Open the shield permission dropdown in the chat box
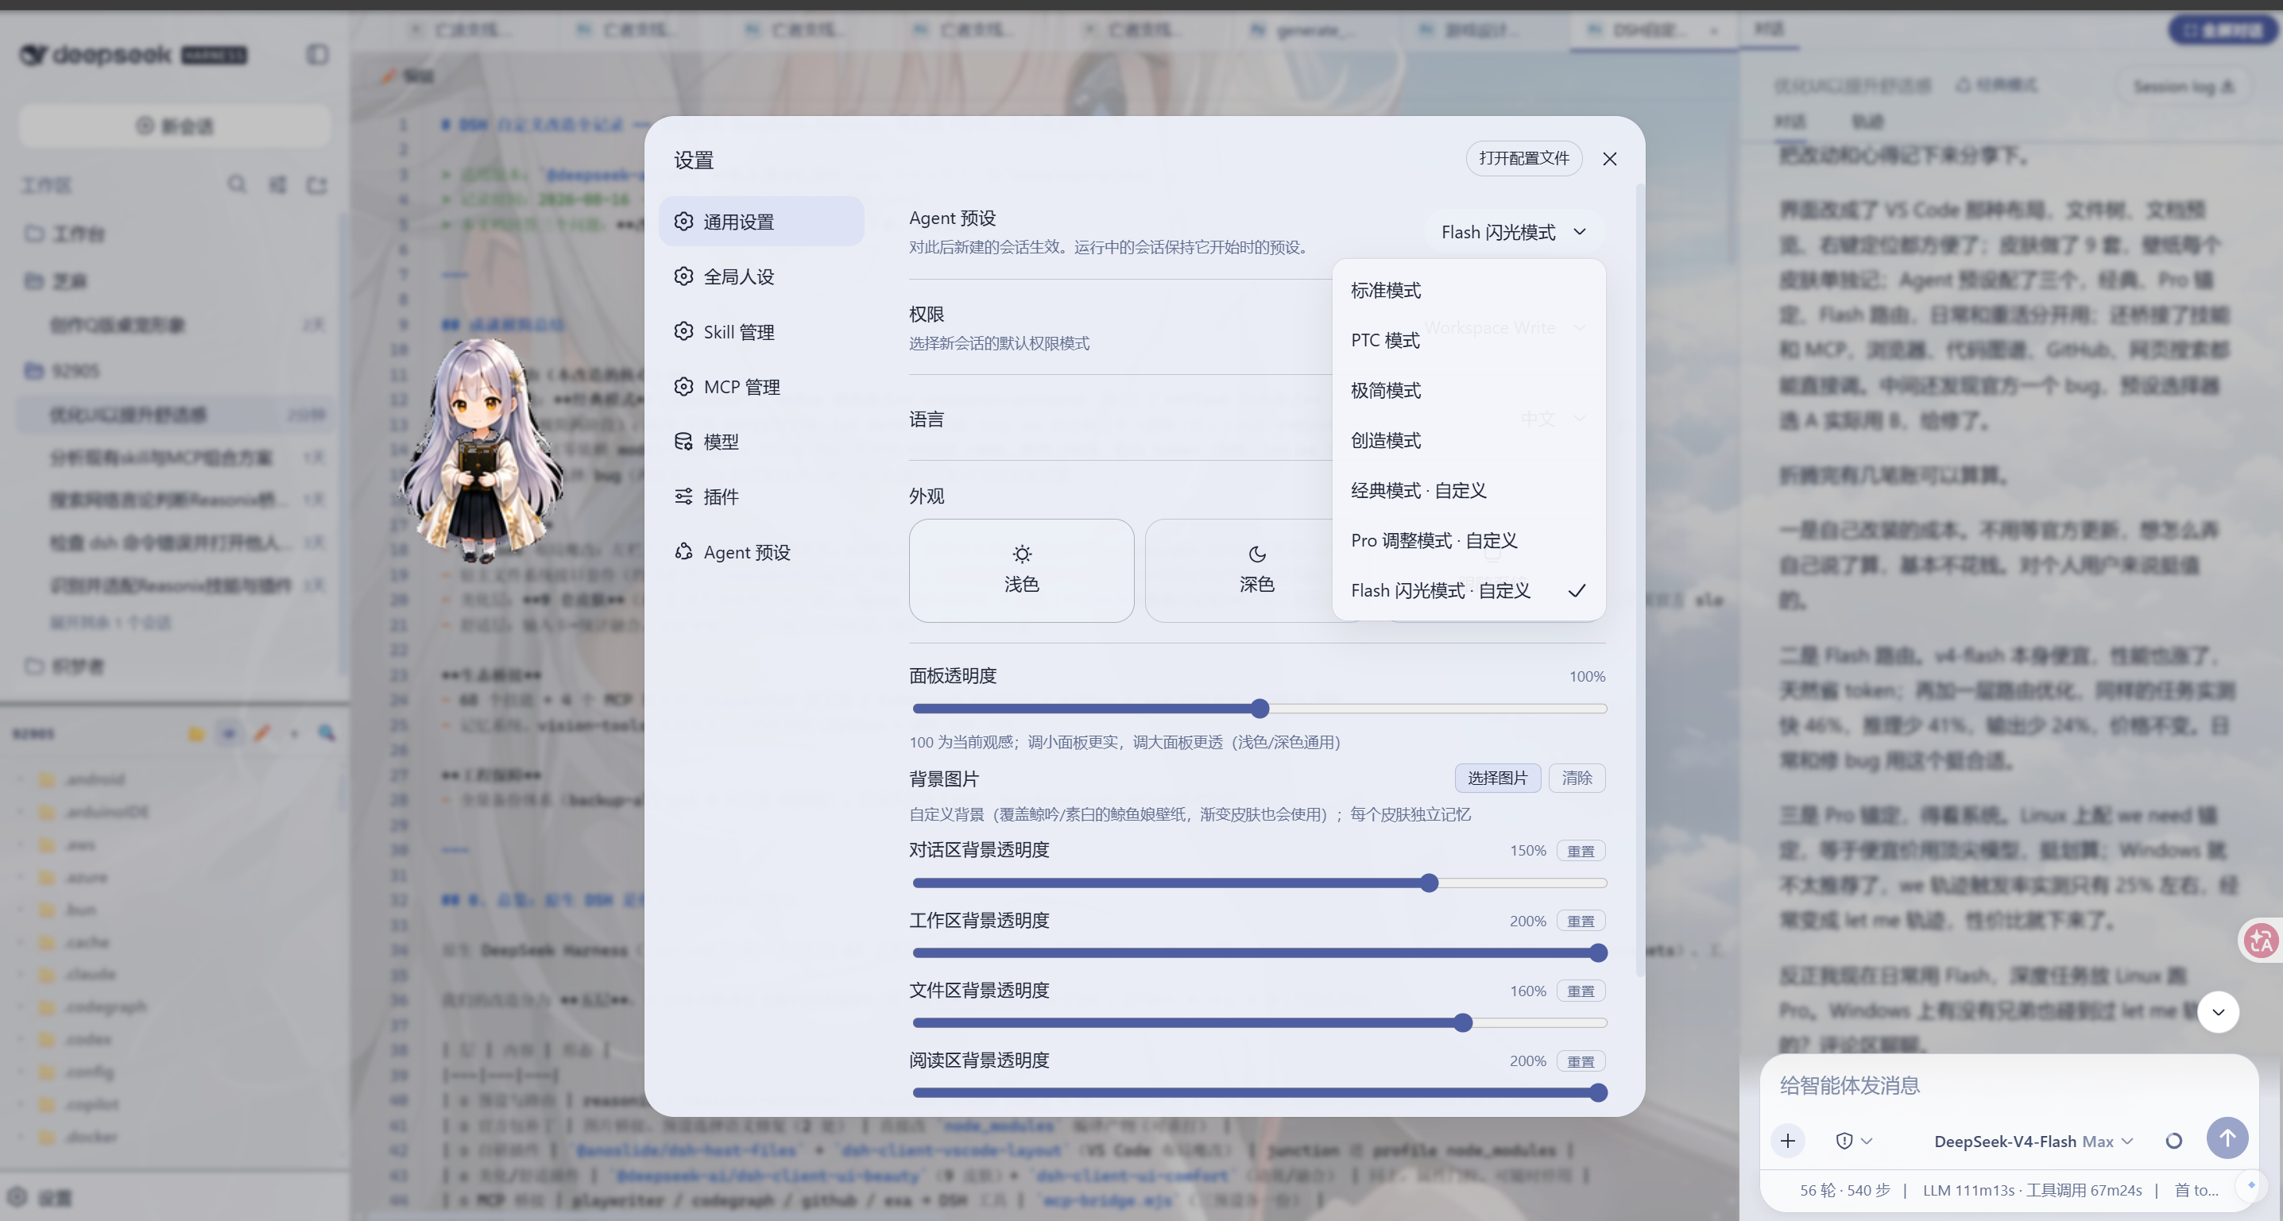Viewport: 2283px width, 1221px height. [x=1853, y=1141]
